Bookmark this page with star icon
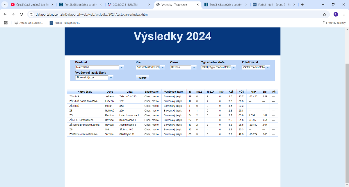 click(x=324, y=14)
